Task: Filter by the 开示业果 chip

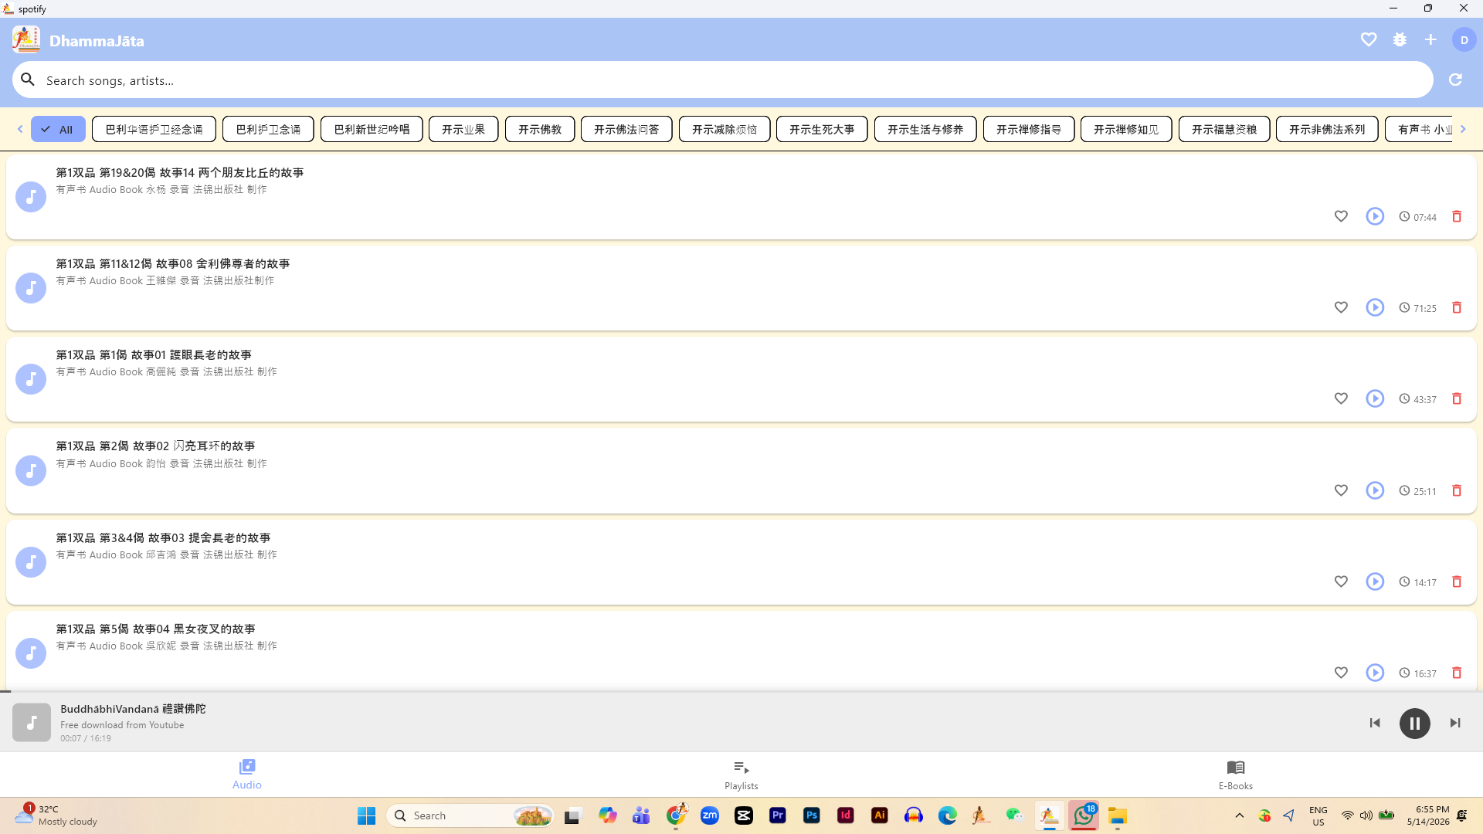Action: (463, 129)
